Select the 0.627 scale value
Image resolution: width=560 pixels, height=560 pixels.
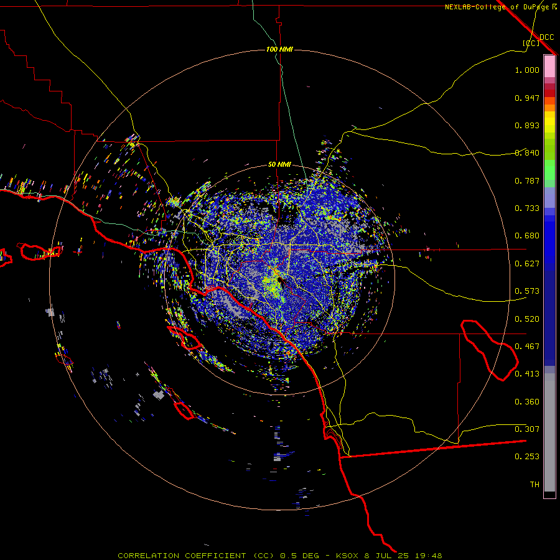(x=527, y=264)
